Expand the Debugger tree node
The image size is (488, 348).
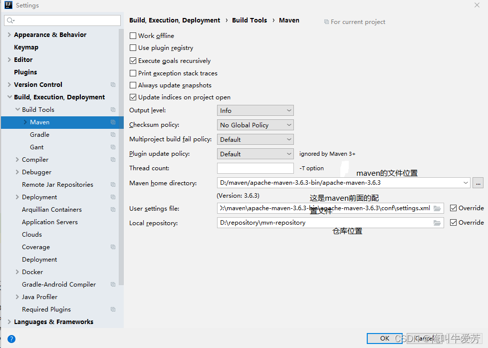pos(17,172)
